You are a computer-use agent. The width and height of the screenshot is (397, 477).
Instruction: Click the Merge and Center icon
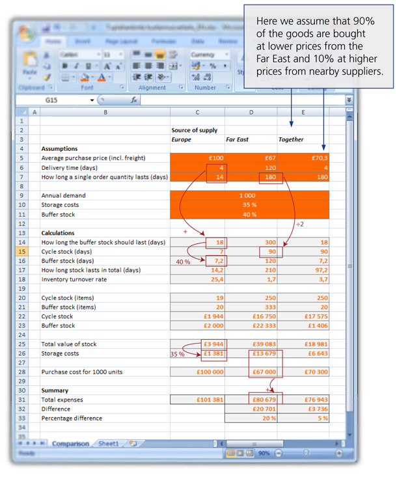pos(173,66)
